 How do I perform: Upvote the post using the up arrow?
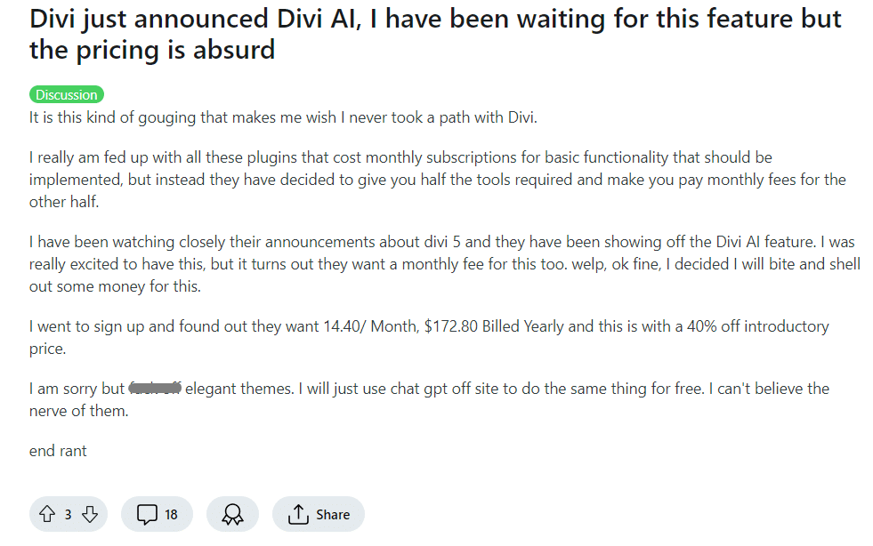(x=49, y=514)
